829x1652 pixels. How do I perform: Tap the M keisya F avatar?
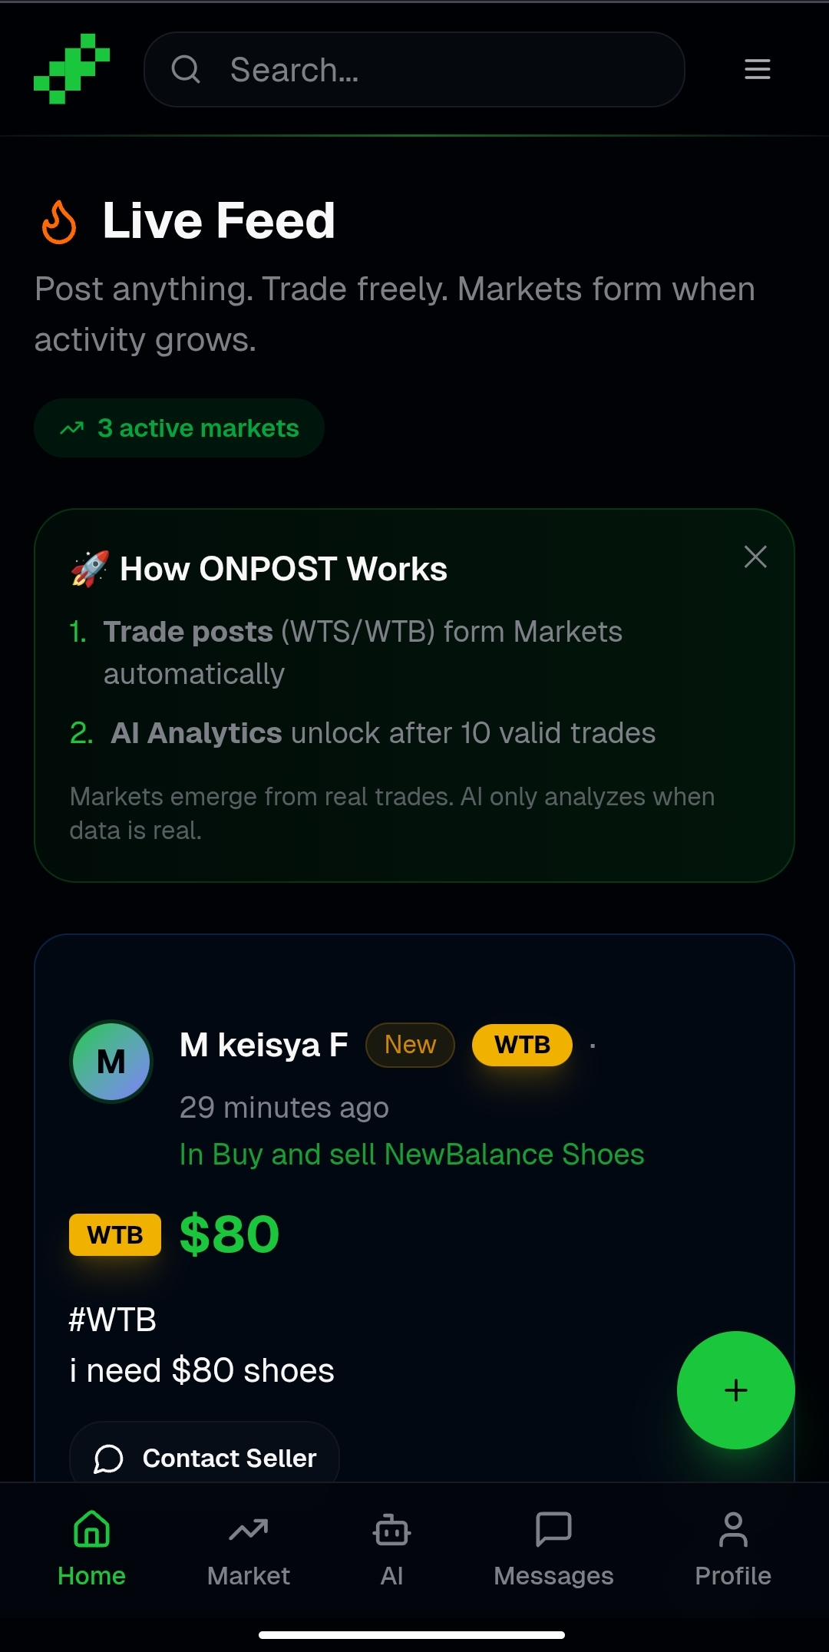tap(111, 1062)
